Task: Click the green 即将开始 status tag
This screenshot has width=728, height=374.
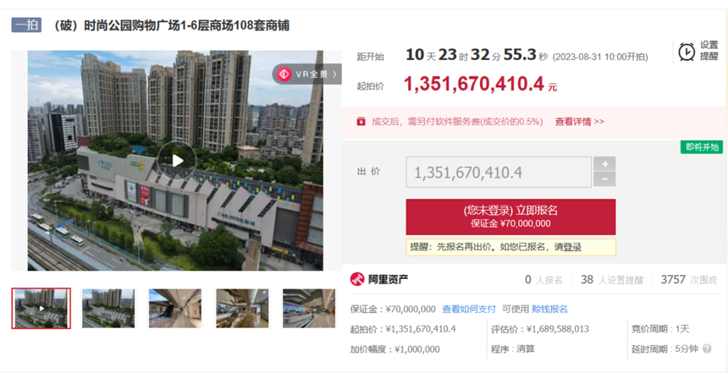Action: 701,147
